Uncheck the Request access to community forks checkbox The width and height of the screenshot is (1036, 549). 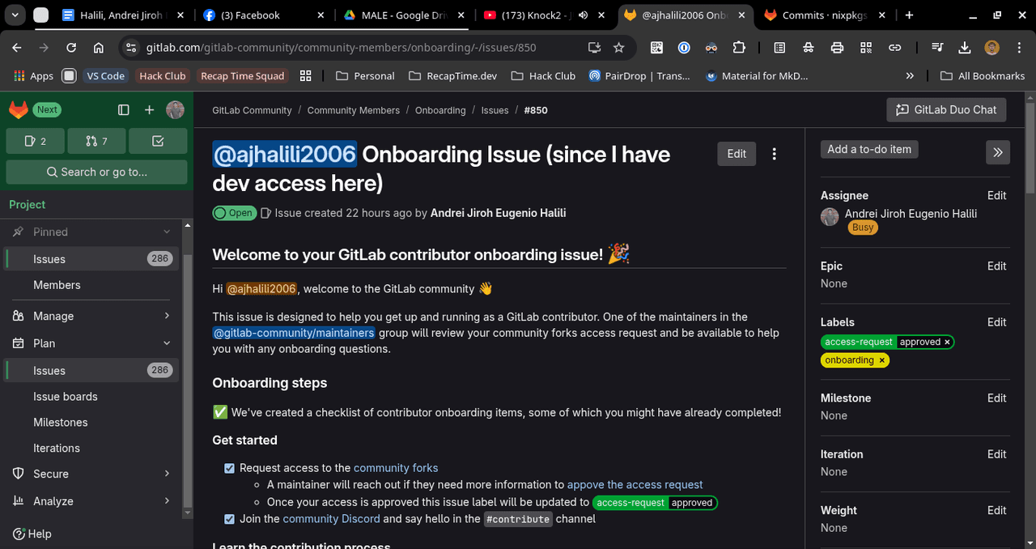pos(229,468)
